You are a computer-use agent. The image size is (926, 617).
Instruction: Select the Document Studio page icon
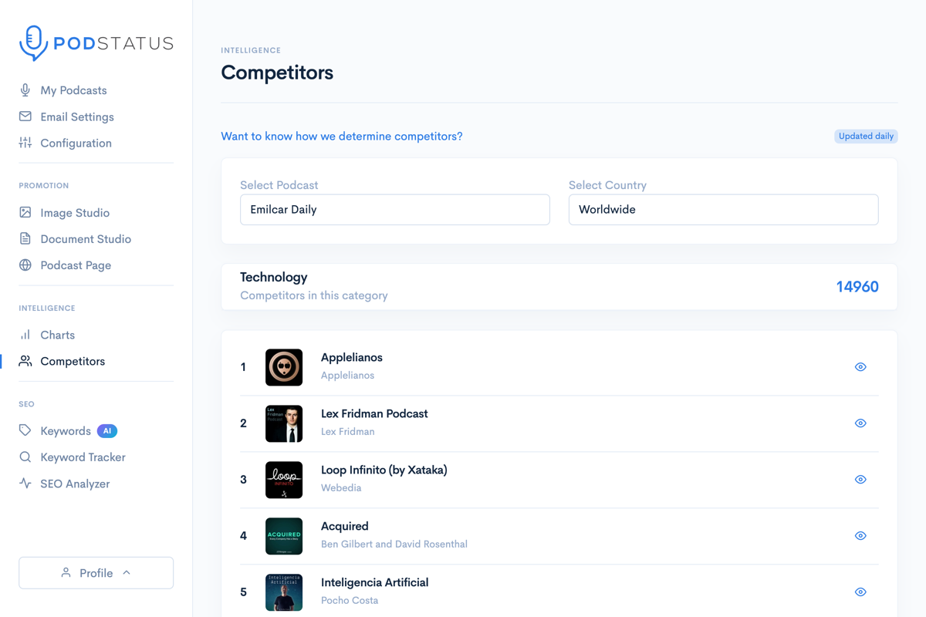[25, 238]
